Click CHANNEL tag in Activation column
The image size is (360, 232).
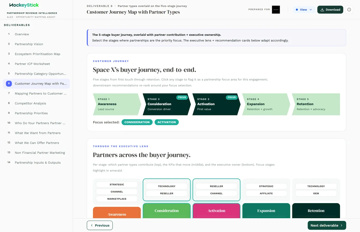(217, 193)
